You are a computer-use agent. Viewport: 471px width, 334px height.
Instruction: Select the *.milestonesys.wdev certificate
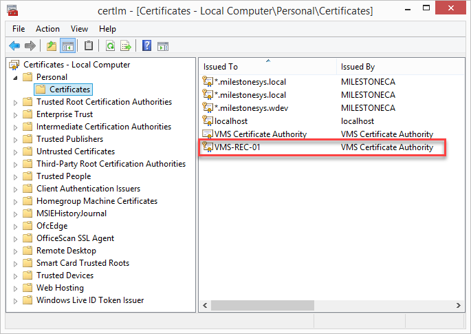[250, 108]
